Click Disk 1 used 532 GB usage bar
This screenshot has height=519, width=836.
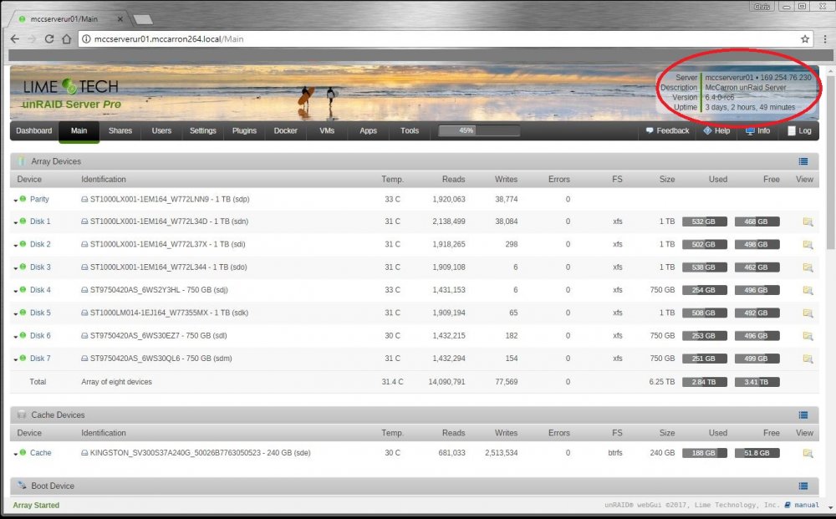coord(704,221)
